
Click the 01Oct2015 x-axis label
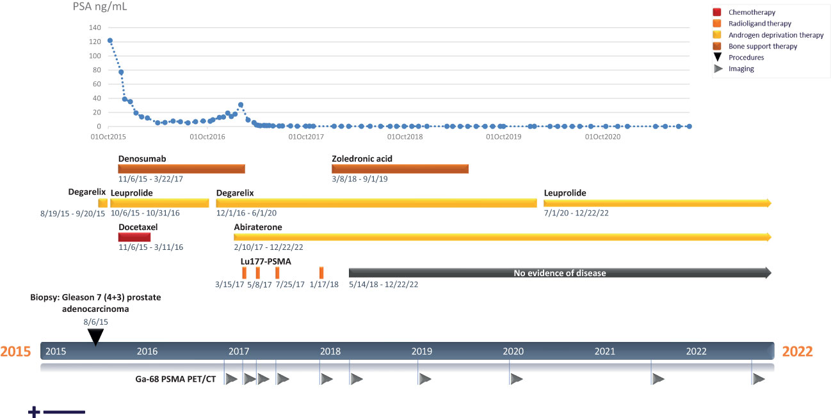point(108,137)
